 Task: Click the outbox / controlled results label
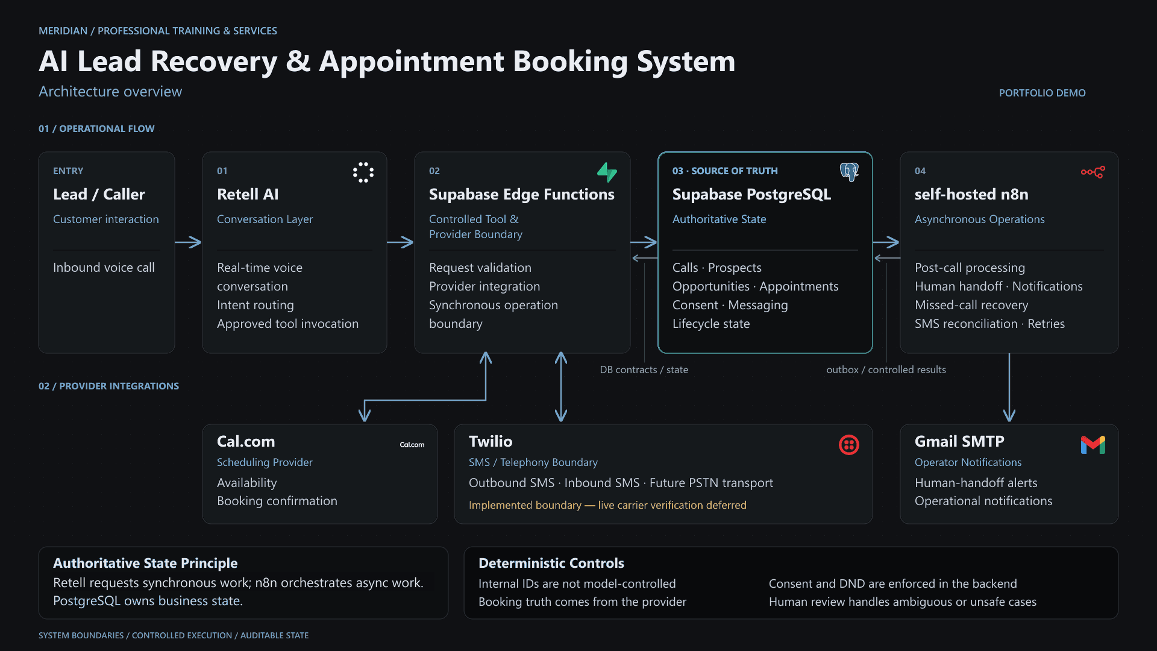[886, 370]
